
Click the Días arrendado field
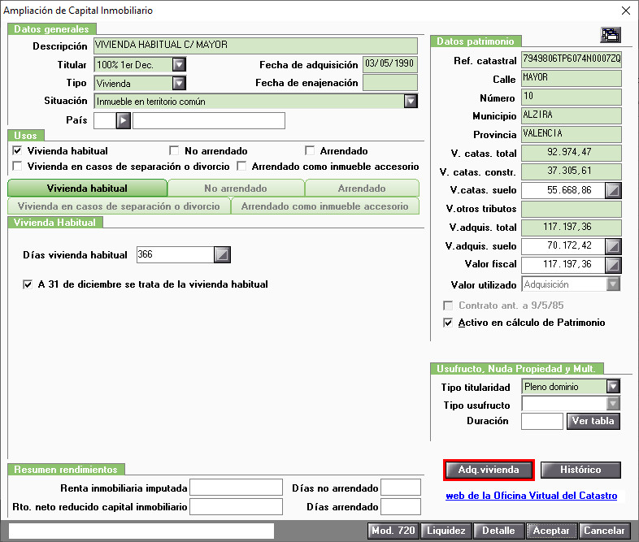401,506
